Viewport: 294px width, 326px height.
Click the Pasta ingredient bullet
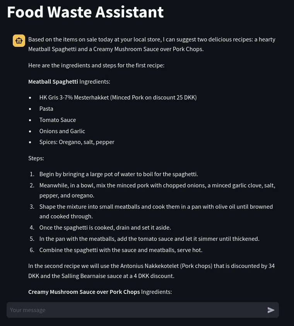click(46, 109)
